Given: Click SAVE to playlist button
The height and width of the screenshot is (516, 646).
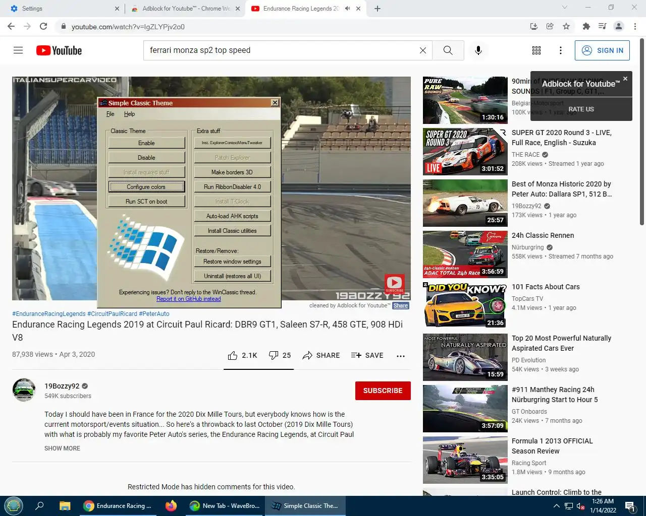Looking at the screenshot, I should (367, 355).
